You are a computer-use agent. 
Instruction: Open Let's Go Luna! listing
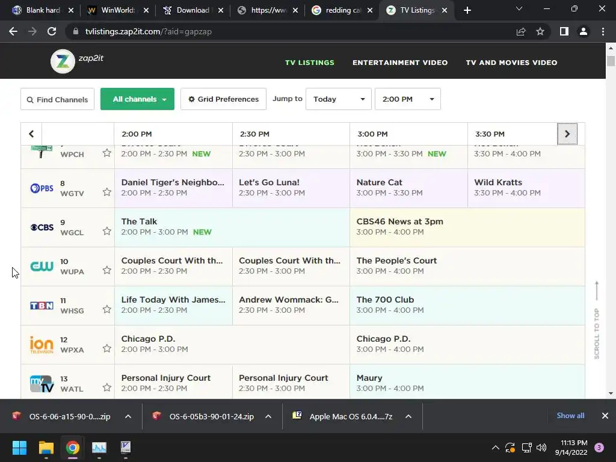coord(291,188)
